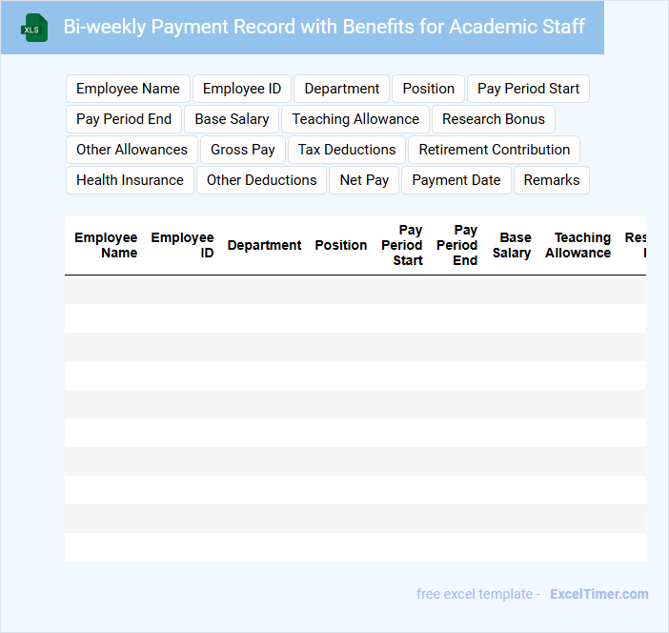Select the Net Pay tag
This screenshot has height=633, width=669.
coord(364,180)
